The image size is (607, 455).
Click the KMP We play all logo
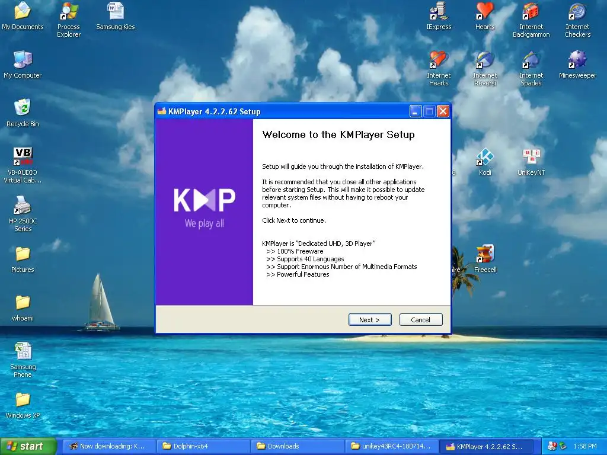coord(205,208)
